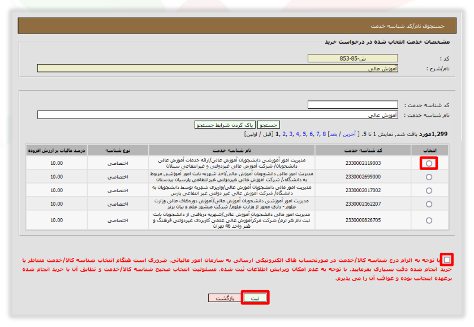Go to results page 3
474x327 pixels.
pyautogui.click(x=291, y=134)
